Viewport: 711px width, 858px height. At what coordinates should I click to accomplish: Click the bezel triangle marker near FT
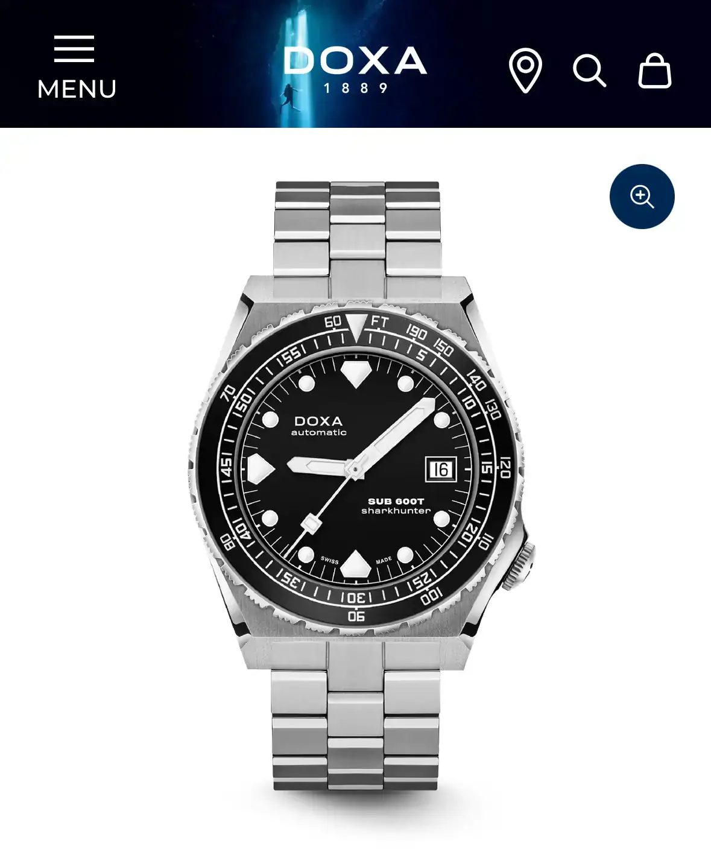[x=356, y=327]
